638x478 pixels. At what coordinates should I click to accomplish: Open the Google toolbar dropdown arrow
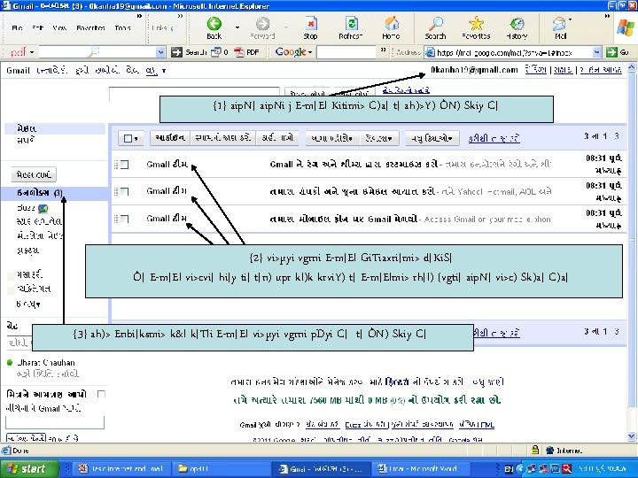click(310, 52)
